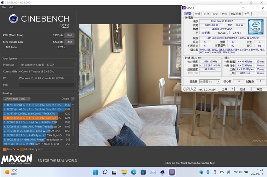
Task: Open the 工具 dropdown arrow in CPU-Z
Action: pyautogui.click(x=232, y=89)
